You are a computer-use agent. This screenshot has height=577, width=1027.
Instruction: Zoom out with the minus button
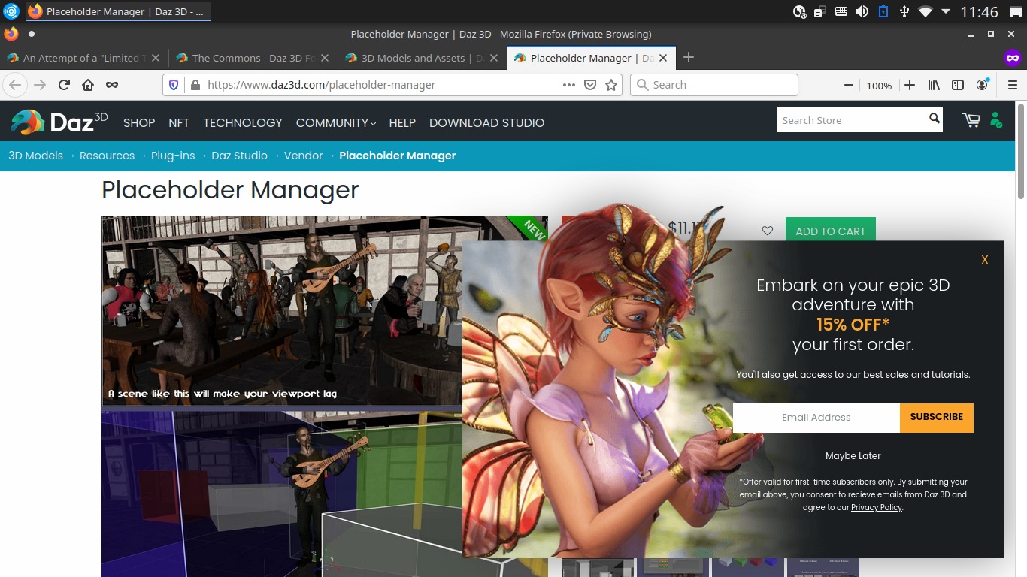tap(849, 85)
